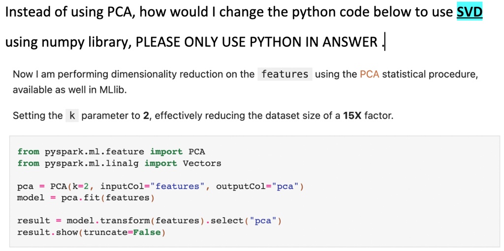Place cursor after 'ANSWER .' in question
This screenshot has height=251, width=504.
coord(385,42)
